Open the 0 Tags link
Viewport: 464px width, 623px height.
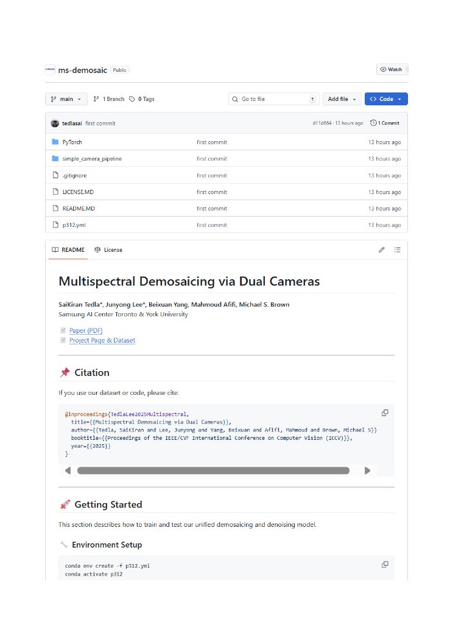click(142, 99)
